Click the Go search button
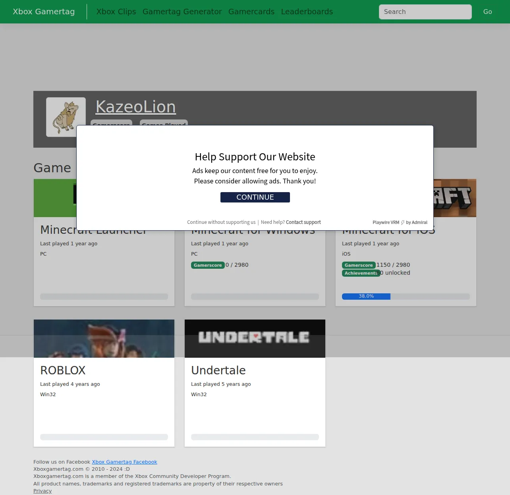The width and height of the screenshot is (510, 495). pos(488,12)
